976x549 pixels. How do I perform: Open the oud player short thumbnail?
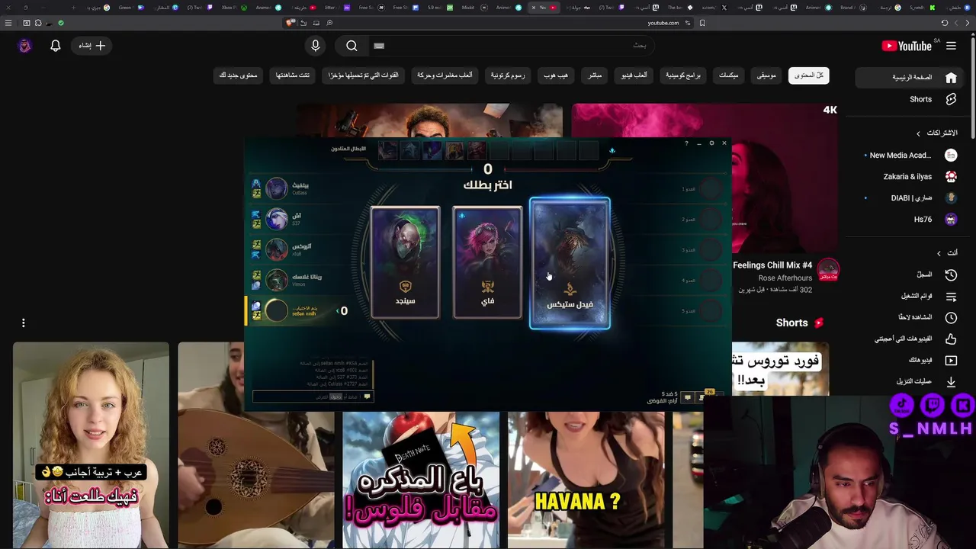point(256,445)
